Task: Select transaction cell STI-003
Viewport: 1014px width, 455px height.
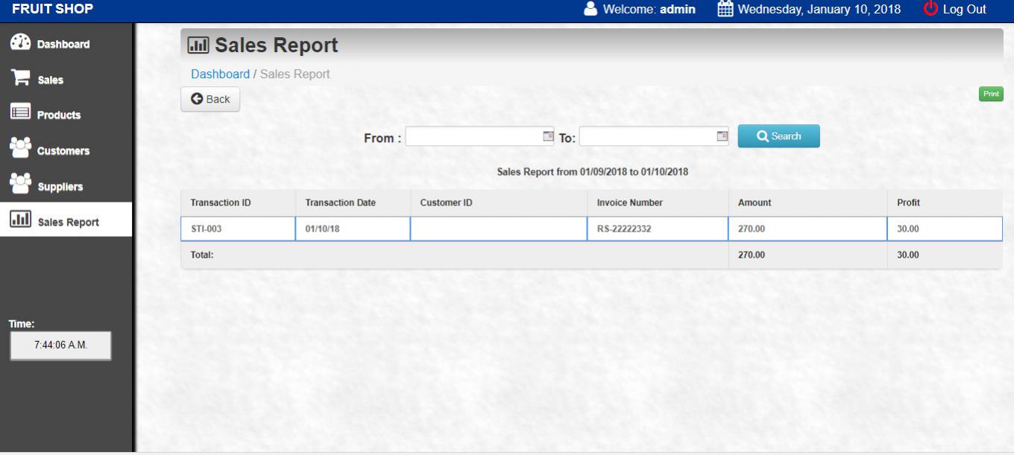Action: [x=238, y=229]
